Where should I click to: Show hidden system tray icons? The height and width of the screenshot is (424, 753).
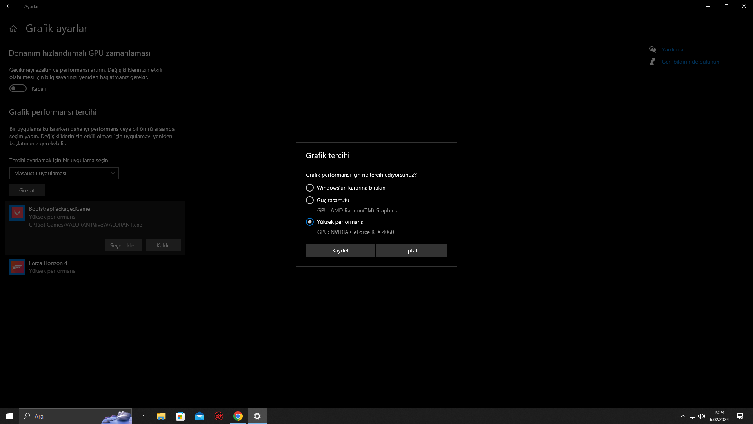[683, 416]
